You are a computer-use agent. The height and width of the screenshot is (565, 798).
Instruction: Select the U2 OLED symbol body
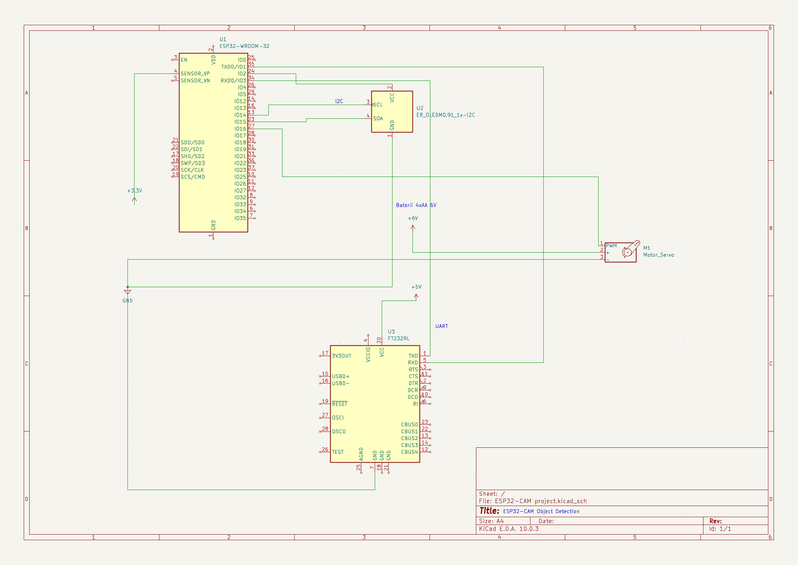(392, 112)
